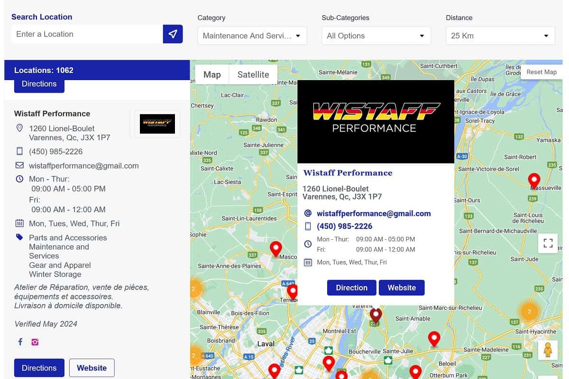This screenshot has height=379, width=569.
Task: Open the Distance 25 Km dropdown
Action: pyautogui.click(x=500, y=36)
